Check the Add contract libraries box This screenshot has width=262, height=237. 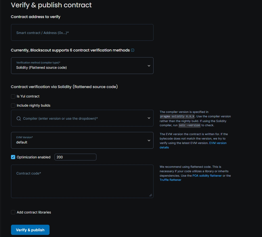click(x=13, y=212)
